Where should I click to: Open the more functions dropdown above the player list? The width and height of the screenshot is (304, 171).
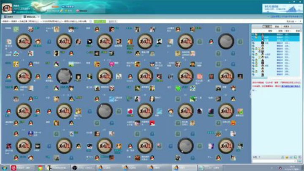click(291, 21)
